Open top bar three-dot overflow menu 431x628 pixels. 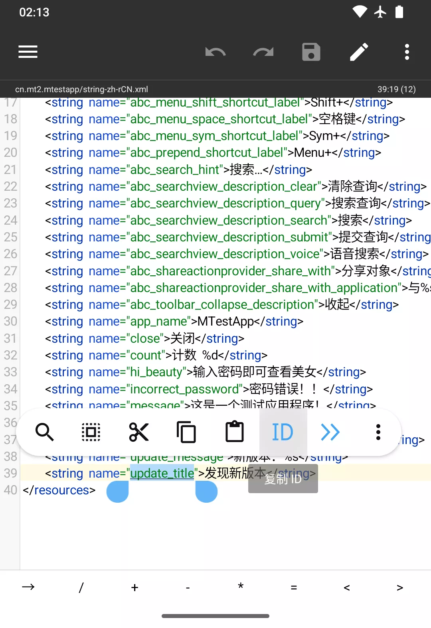click(407, 52)
